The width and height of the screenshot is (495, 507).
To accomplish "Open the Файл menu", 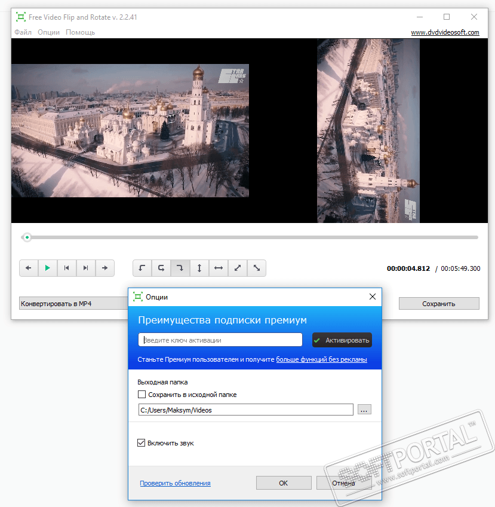I will [23, 32].
